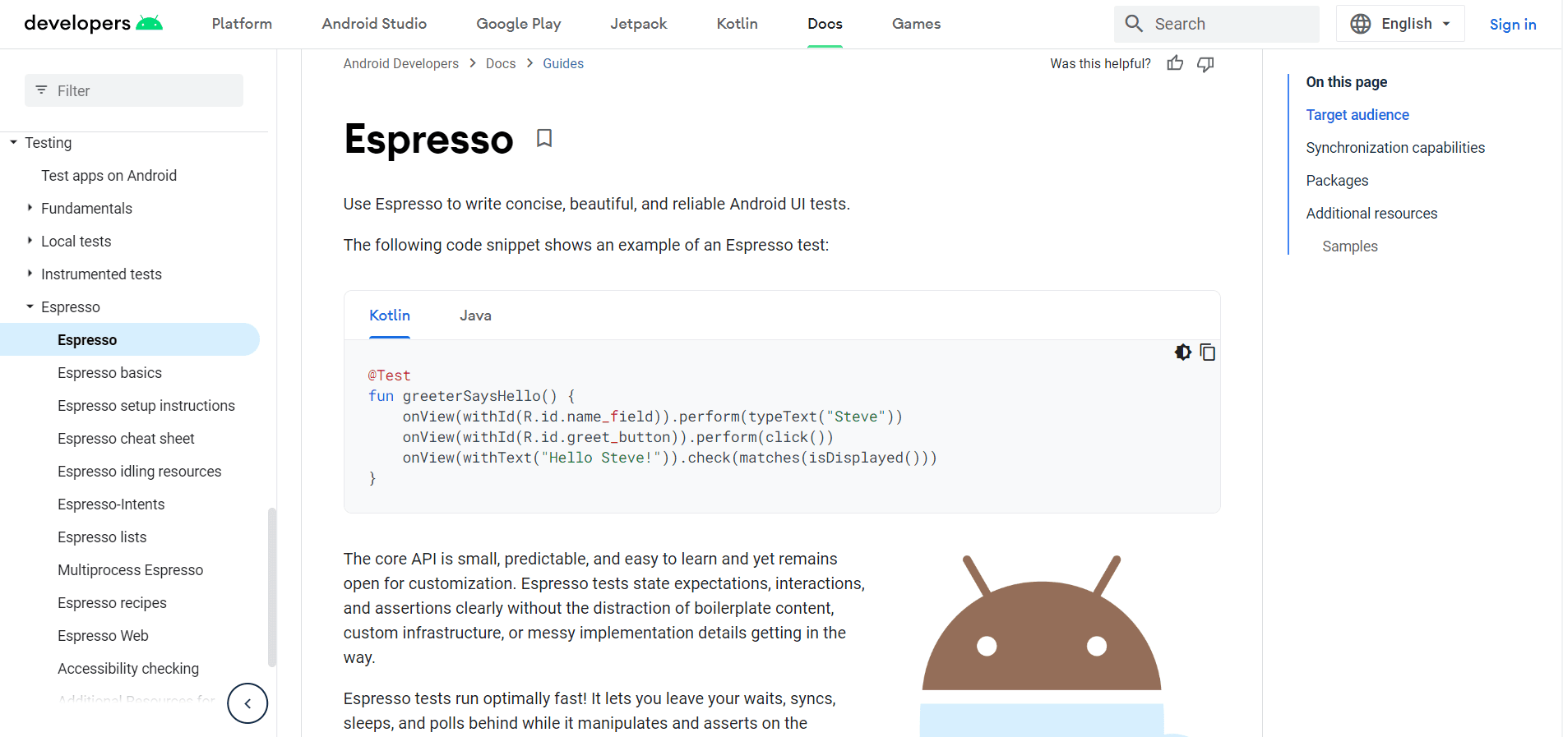Click the globe language icon
Image resolution: width=1563 pixels, height=737 pixels.
(x=1361, y=24)
